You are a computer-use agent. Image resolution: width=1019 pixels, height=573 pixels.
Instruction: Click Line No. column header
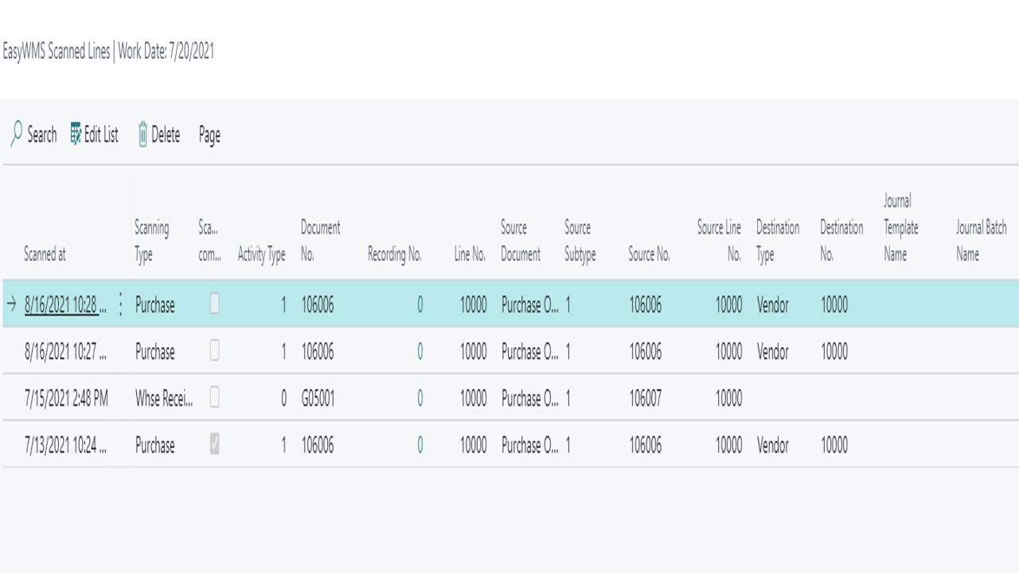click(470, 255)
